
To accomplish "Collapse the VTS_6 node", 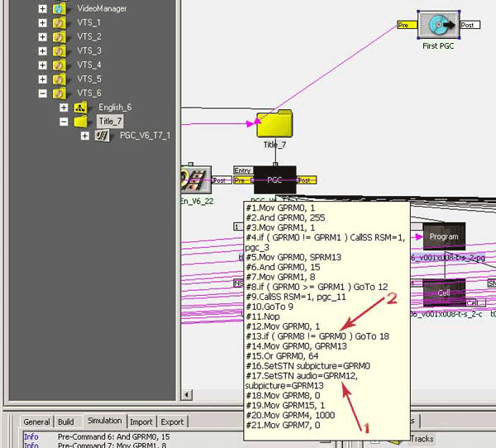I will coord(42,93).
